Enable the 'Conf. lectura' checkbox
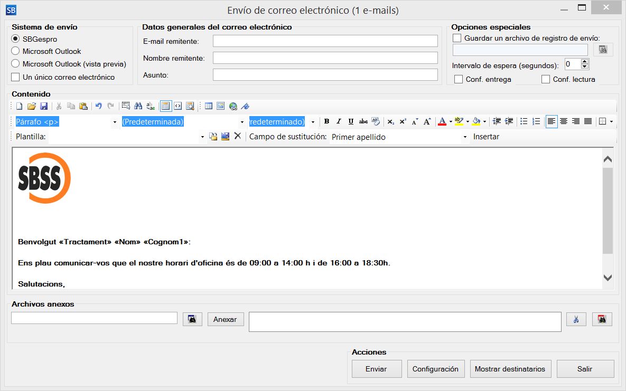The width and height of the screenshot is (626, 391). click(x=545, y=79)
